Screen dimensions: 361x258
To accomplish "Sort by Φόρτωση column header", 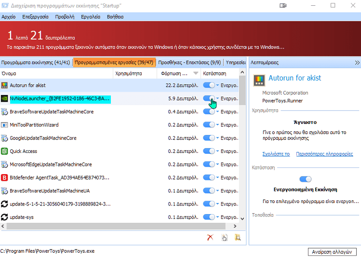I will pyautogui.click(x=179, y=73).
